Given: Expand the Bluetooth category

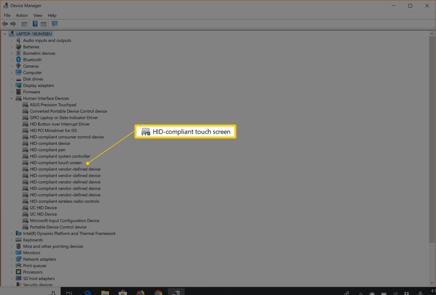Looking at the screenshot, I should (12, 60).
